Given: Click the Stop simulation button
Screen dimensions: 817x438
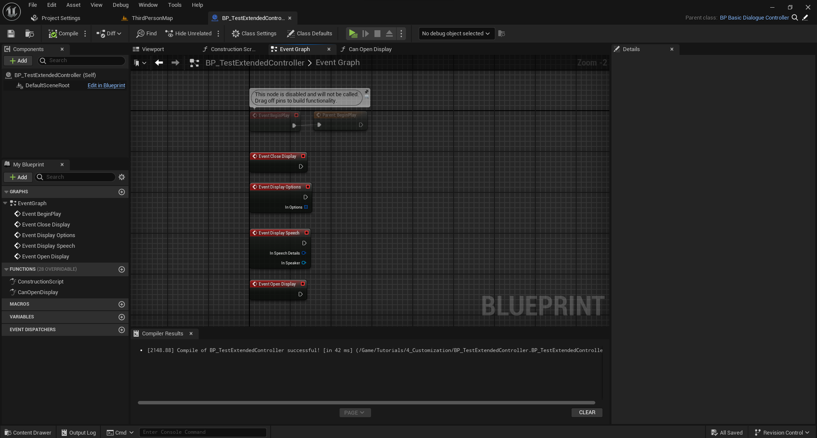Looking at the screenshot, I should point(377,34).
